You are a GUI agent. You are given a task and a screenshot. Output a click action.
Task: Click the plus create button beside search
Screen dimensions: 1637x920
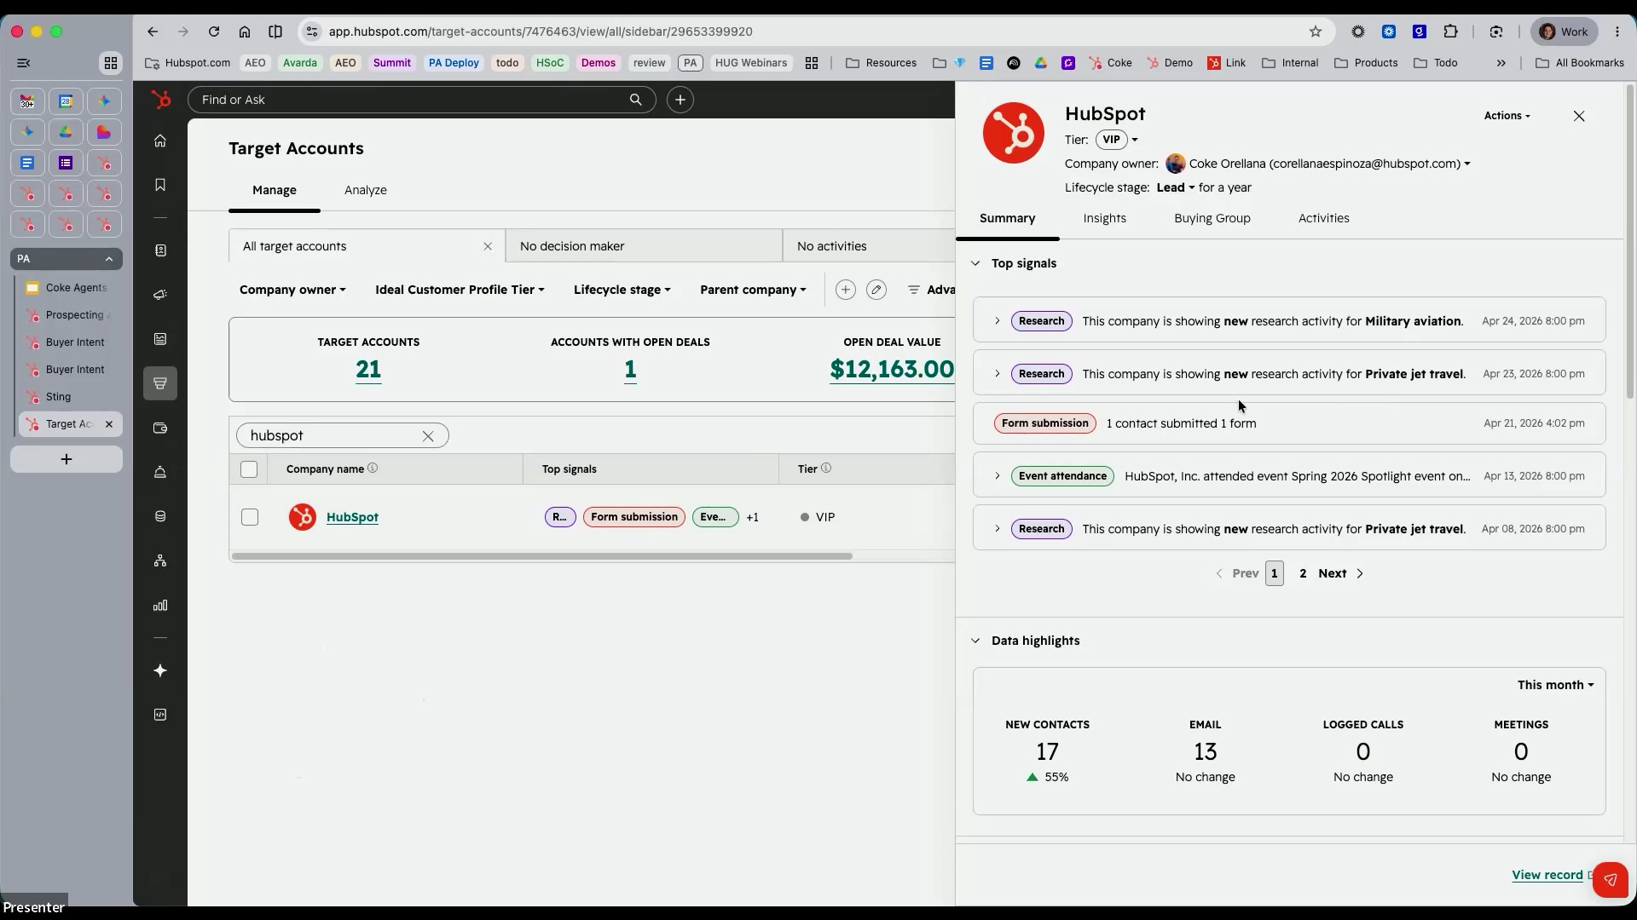680,100
